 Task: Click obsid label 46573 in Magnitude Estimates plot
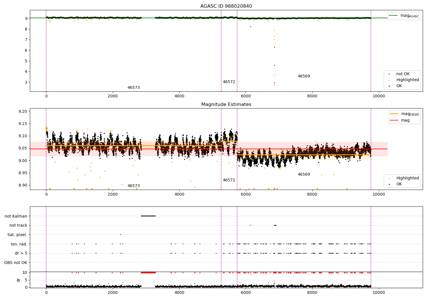[x=134, y=186]
